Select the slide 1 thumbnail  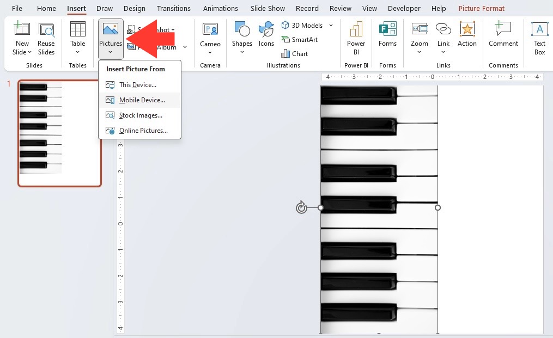[59, 133]
